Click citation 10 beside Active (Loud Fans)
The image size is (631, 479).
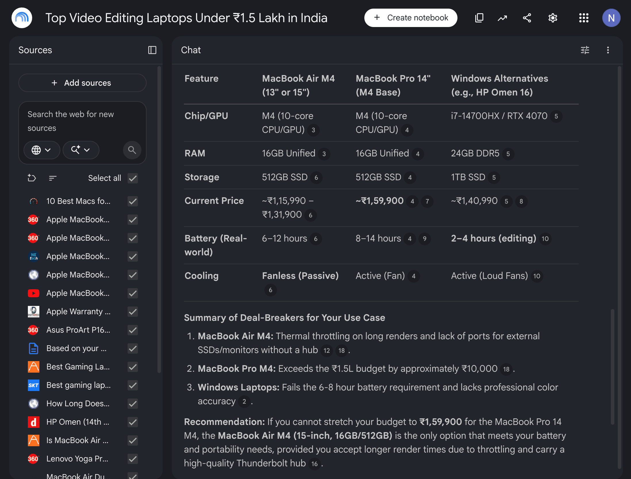[537, 276]
